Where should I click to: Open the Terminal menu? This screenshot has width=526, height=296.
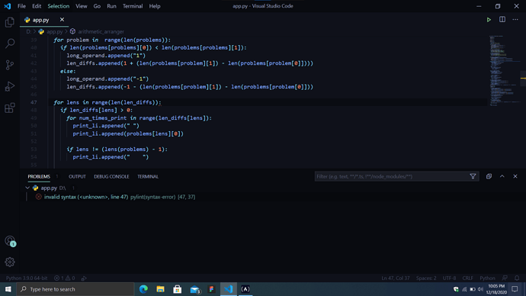133,6
